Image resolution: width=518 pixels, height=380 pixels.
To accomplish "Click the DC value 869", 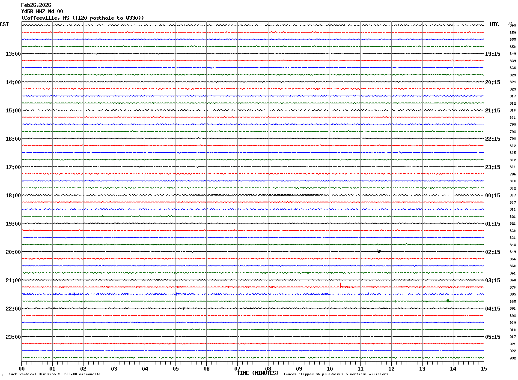I will click(512, 26).
